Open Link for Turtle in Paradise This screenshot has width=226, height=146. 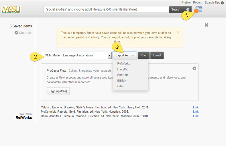(196, 116)
